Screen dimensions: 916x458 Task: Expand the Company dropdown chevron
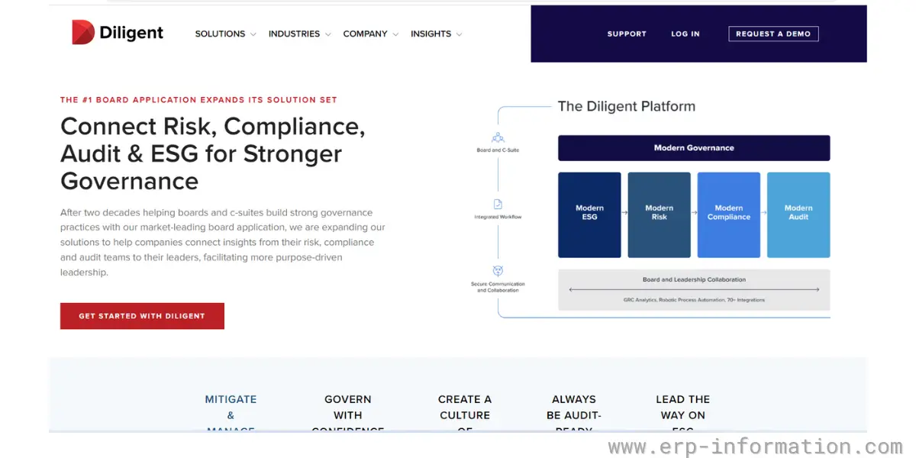click(x=395, y=34)
